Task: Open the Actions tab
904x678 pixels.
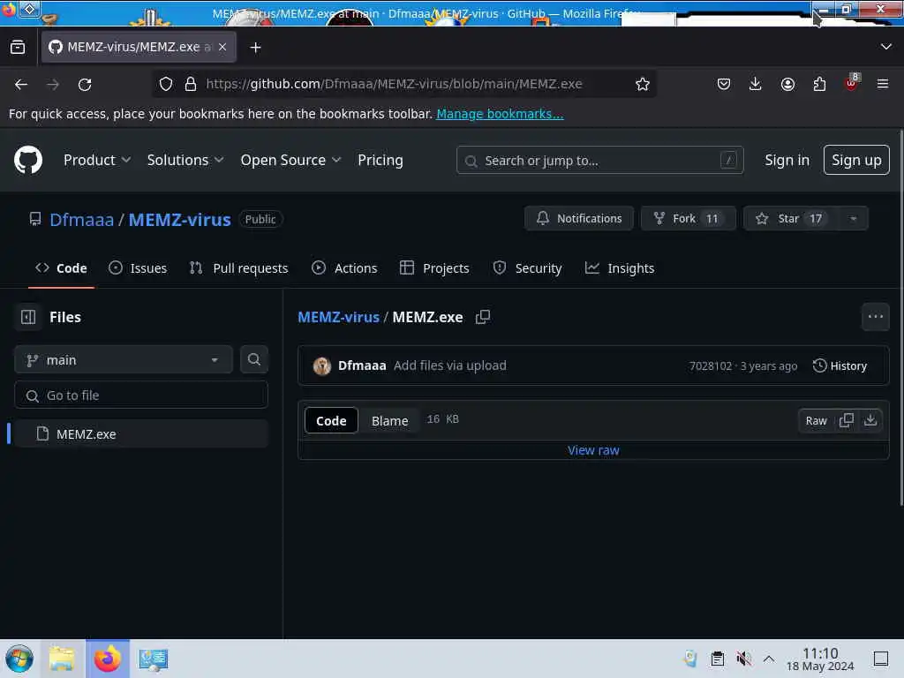Action: click(344, 268)
